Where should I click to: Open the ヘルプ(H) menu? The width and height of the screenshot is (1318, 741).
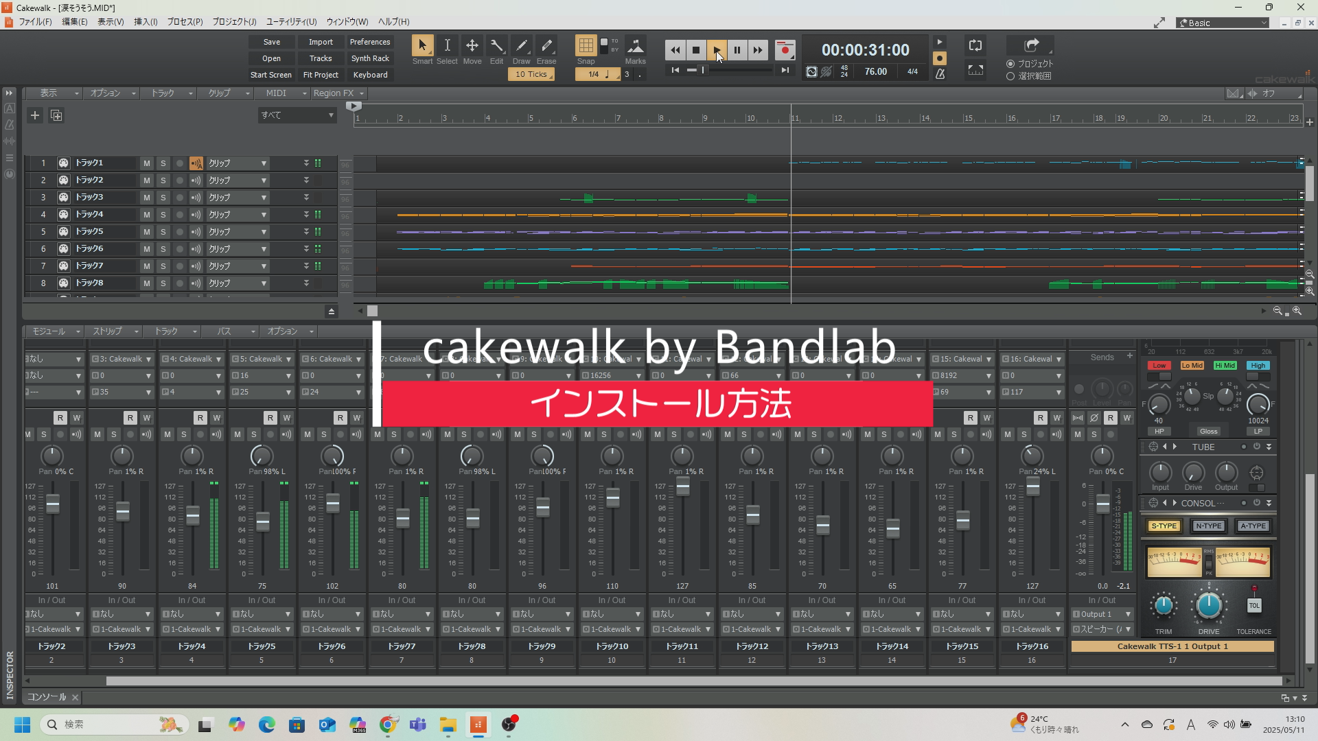click(394, 22)
